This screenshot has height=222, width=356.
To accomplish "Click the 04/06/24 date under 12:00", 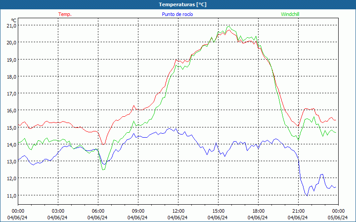I will tap(178, 218).
